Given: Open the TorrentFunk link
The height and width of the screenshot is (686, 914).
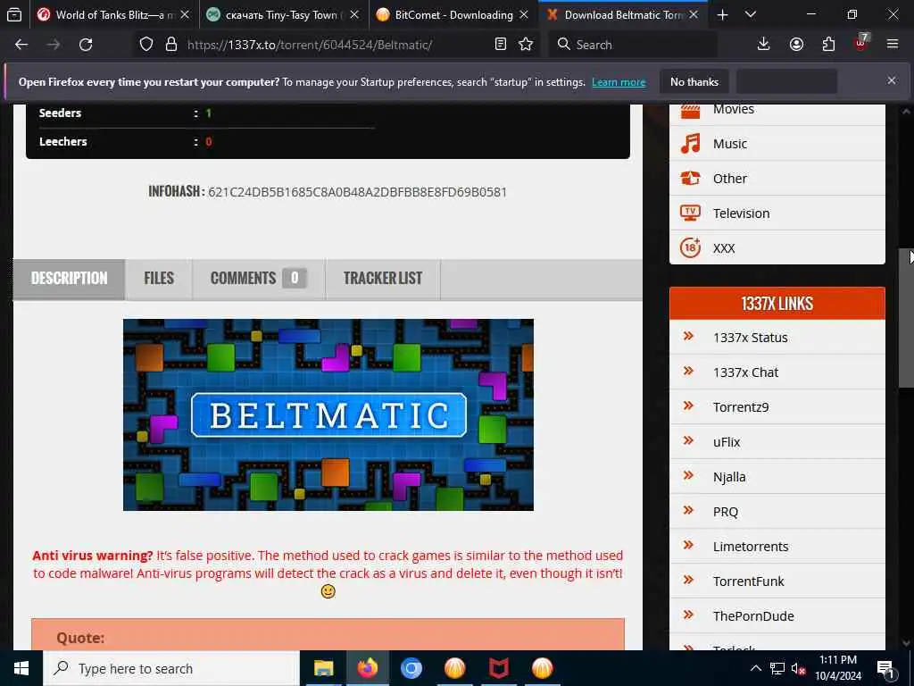Looking at the screenshot, I should (x=749, y=581).
